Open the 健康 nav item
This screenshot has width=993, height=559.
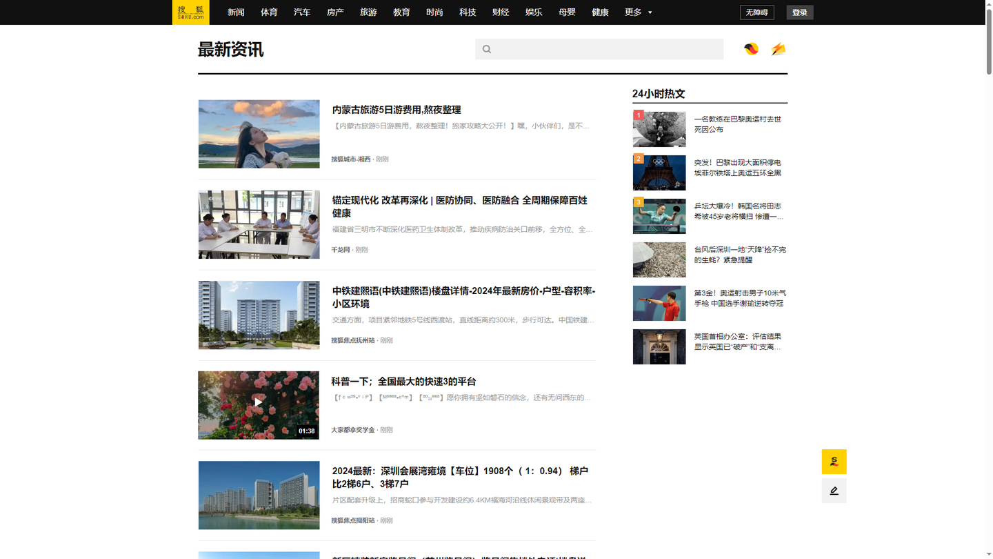600,12
